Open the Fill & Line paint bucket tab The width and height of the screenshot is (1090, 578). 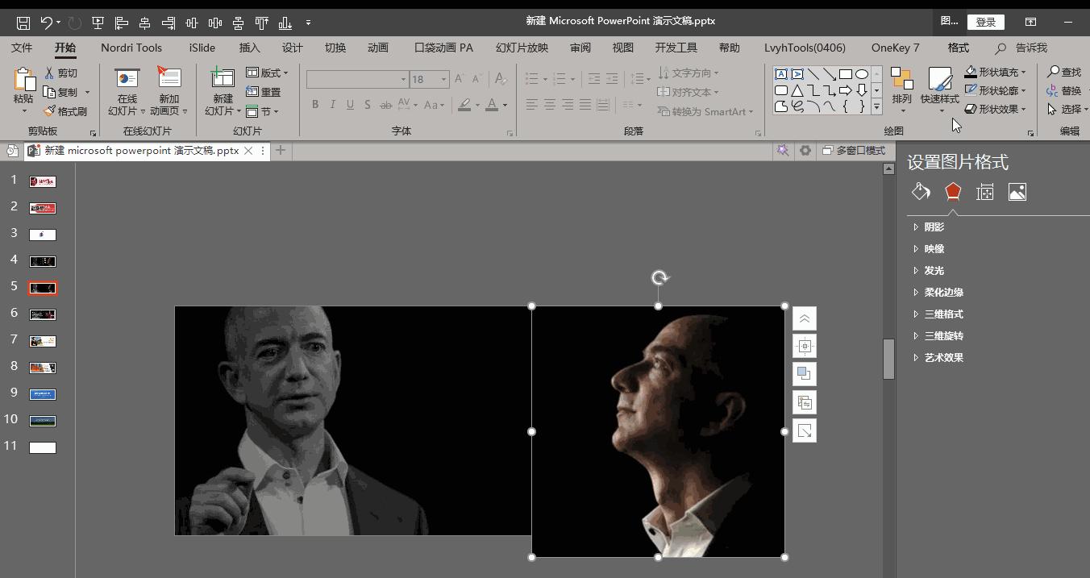[921, 192]
